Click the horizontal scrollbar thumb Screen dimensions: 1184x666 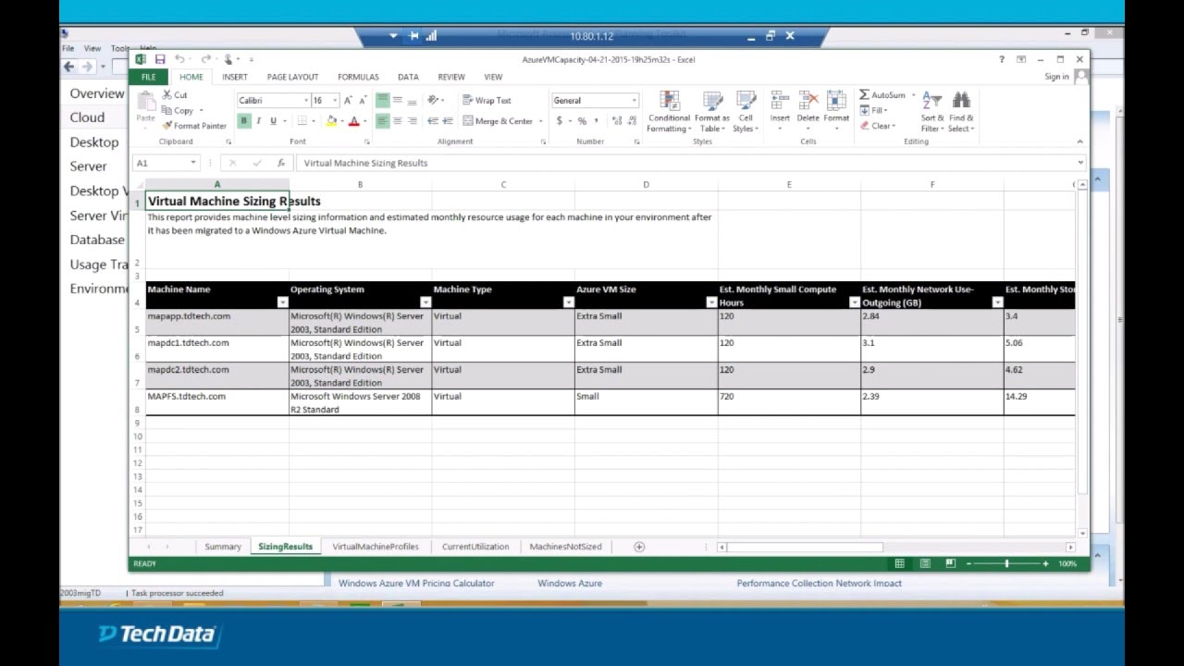pyautogui.click(x=805, y=547)
